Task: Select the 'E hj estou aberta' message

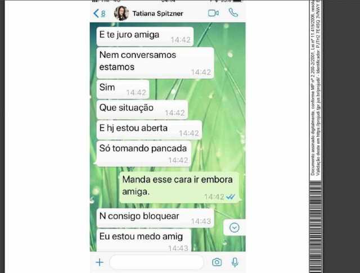Action: (x=149, y=130)
